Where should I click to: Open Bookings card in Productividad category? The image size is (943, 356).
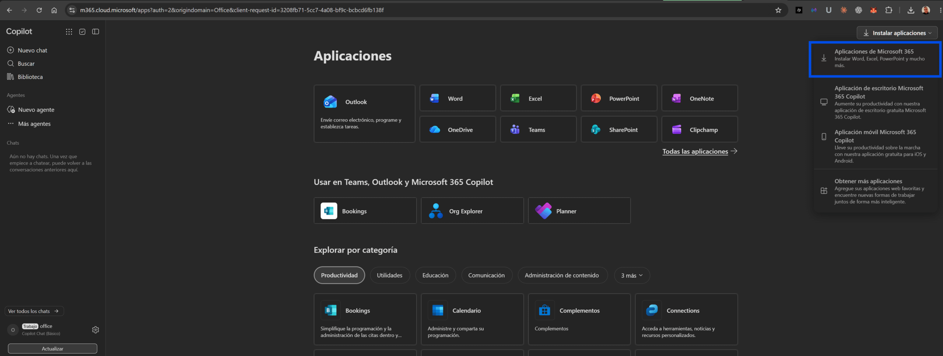click(365, 319)
